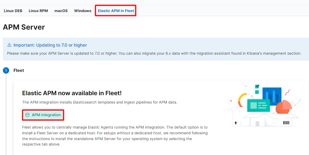Click the APM integration button

[x=43, y=115]
